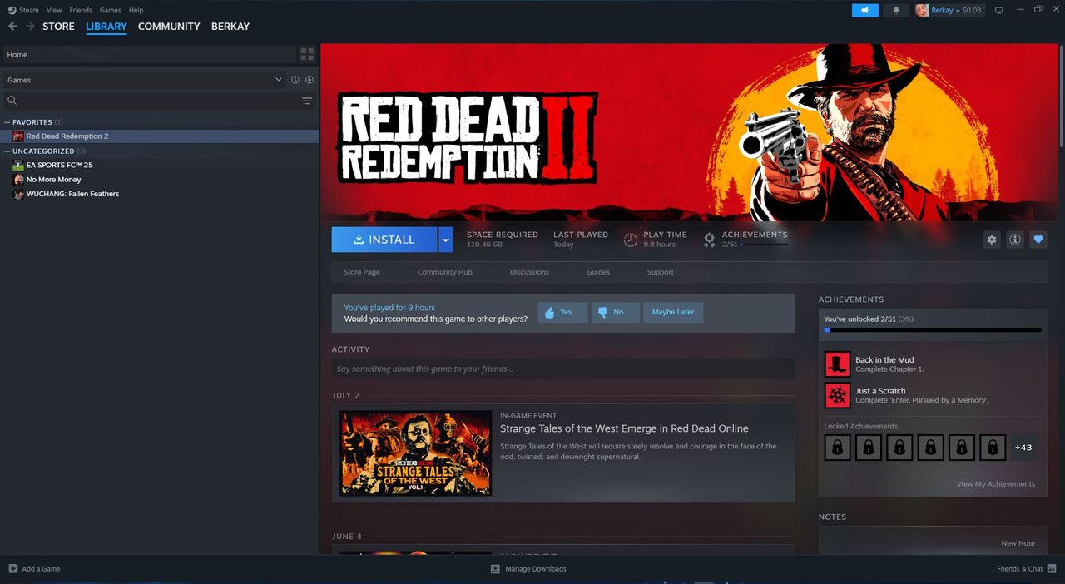
Task: Click the Home button in sidebar
Action: click(x=148, y=54)
